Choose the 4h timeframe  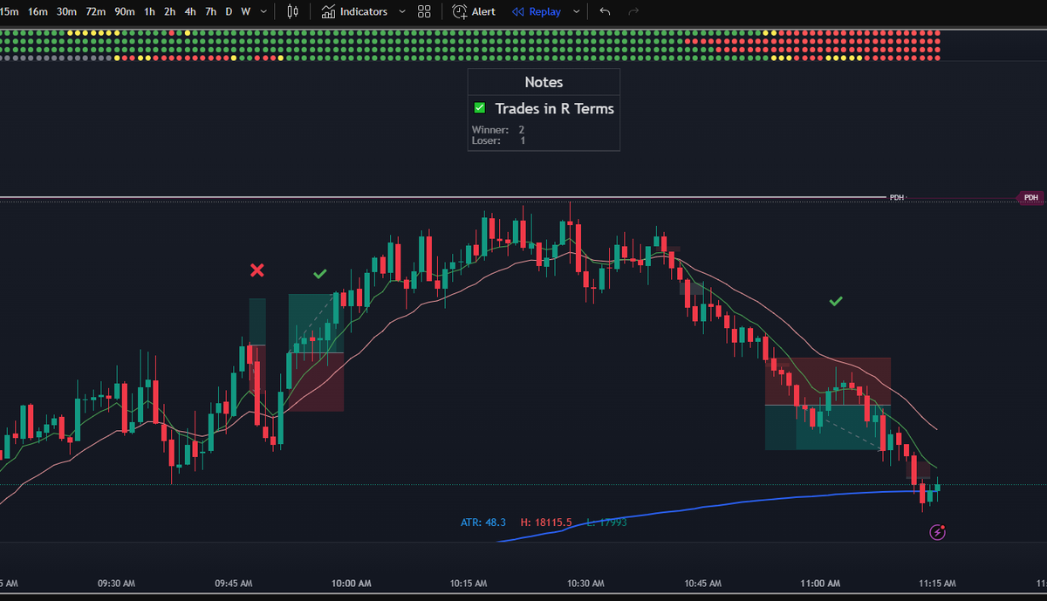[x=190, y=11]
